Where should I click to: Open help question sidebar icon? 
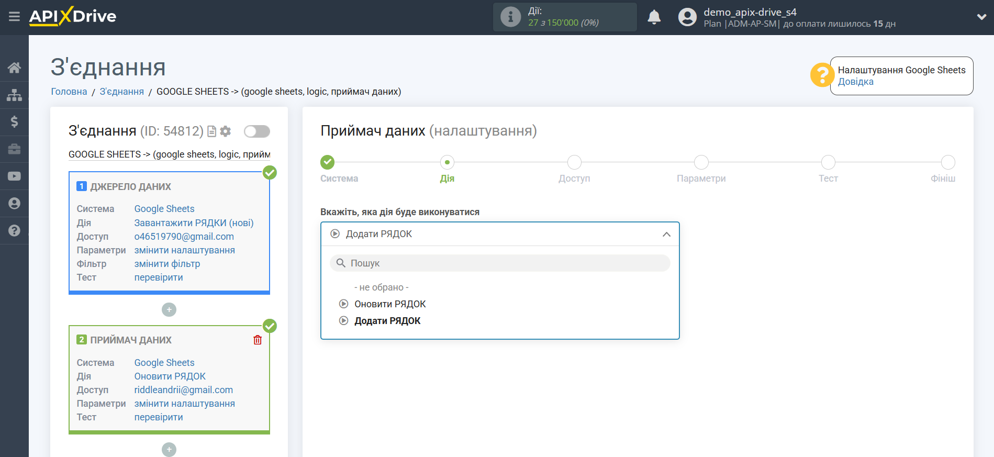point(14,231)
